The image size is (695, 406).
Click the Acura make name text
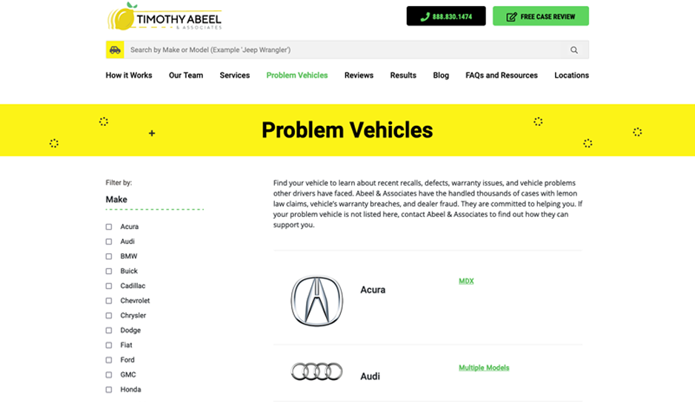(373, 290)
